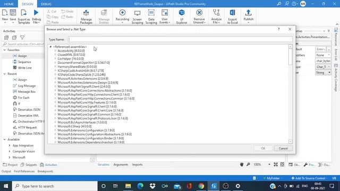
Task: Open Settings gear in taskbar
Action: tap(238, 186)
